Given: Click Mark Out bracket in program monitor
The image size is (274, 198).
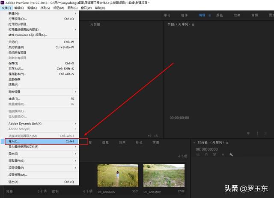Looking at the screenshot, I should (265, 134).
